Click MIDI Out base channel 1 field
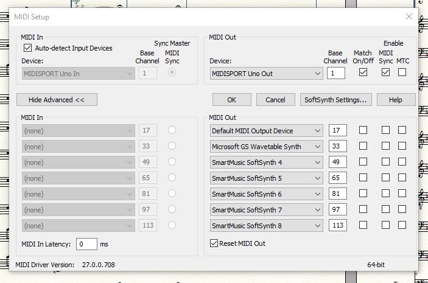The height and width of the screenshot is (283, 428). click(335, 74)
